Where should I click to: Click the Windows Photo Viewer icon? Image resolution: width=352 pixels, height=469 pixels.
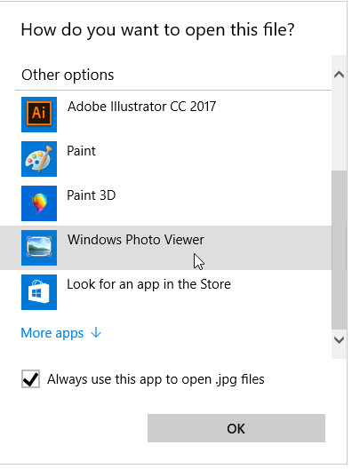(39, 248)
